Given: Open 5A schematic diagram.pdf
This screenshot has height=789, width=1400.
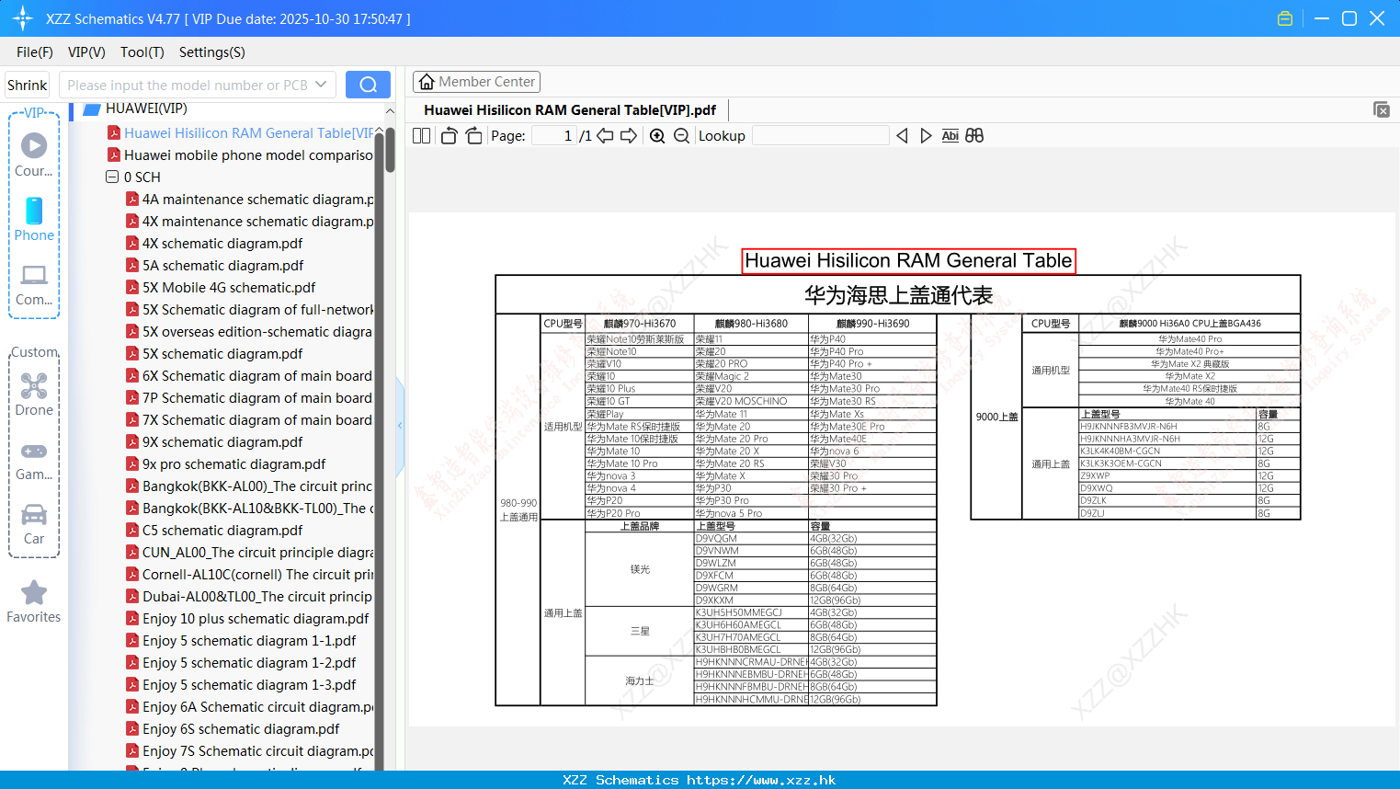Looking at the screenshot, I should [215, 266].
